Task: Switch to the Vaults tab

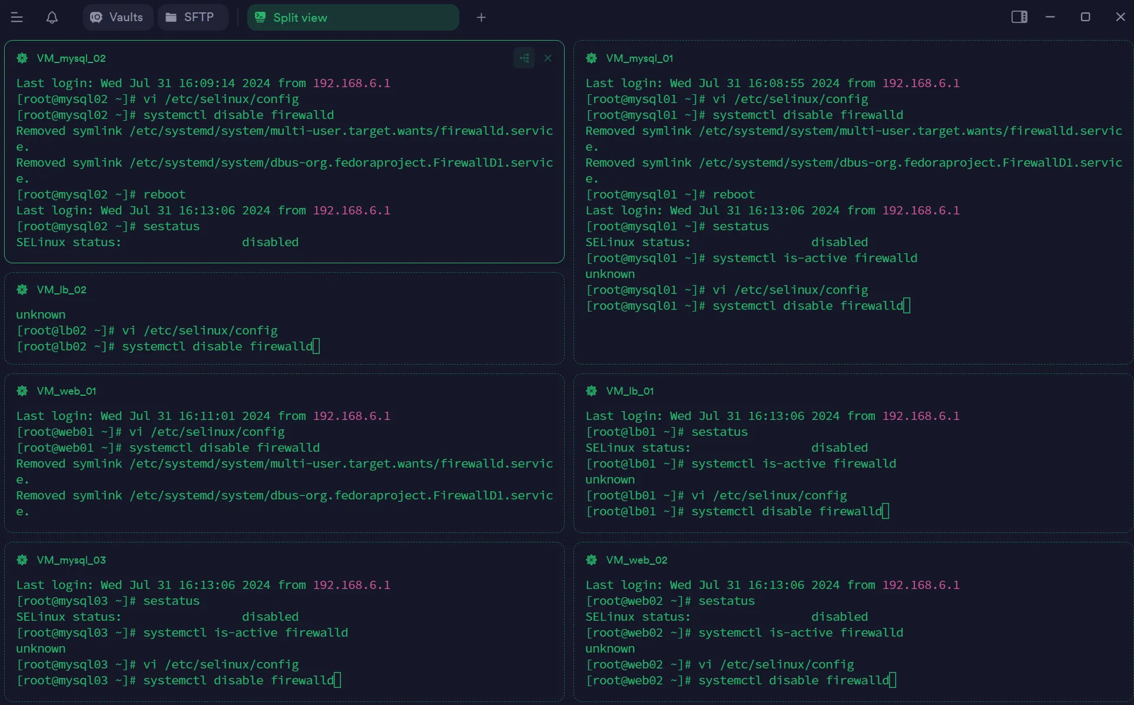Action: click(117, 18)
